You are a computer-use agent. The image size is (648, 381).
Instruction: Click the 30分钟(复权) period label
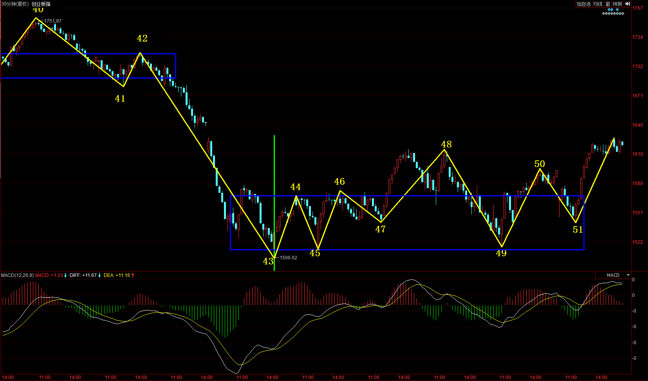pos(15,4)
